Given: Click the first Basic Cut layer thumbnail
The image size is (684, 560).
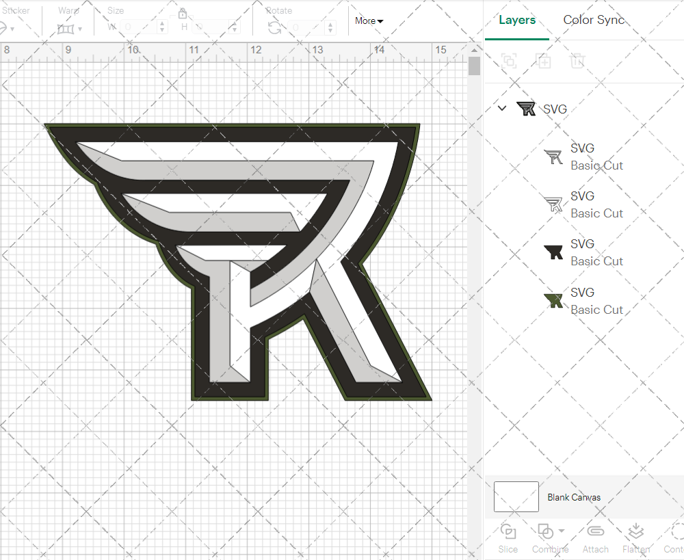Looking at the screenshot, I should pyautogui.click(x=553, y=157).
